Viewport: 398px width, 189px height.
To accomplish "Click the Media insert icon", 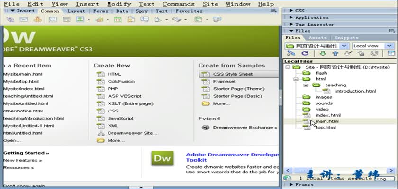I will tap(99, 19).
